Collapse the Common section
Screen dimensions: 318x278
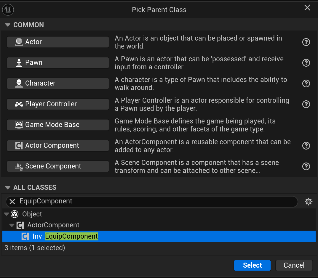click(x=8, y=25)
